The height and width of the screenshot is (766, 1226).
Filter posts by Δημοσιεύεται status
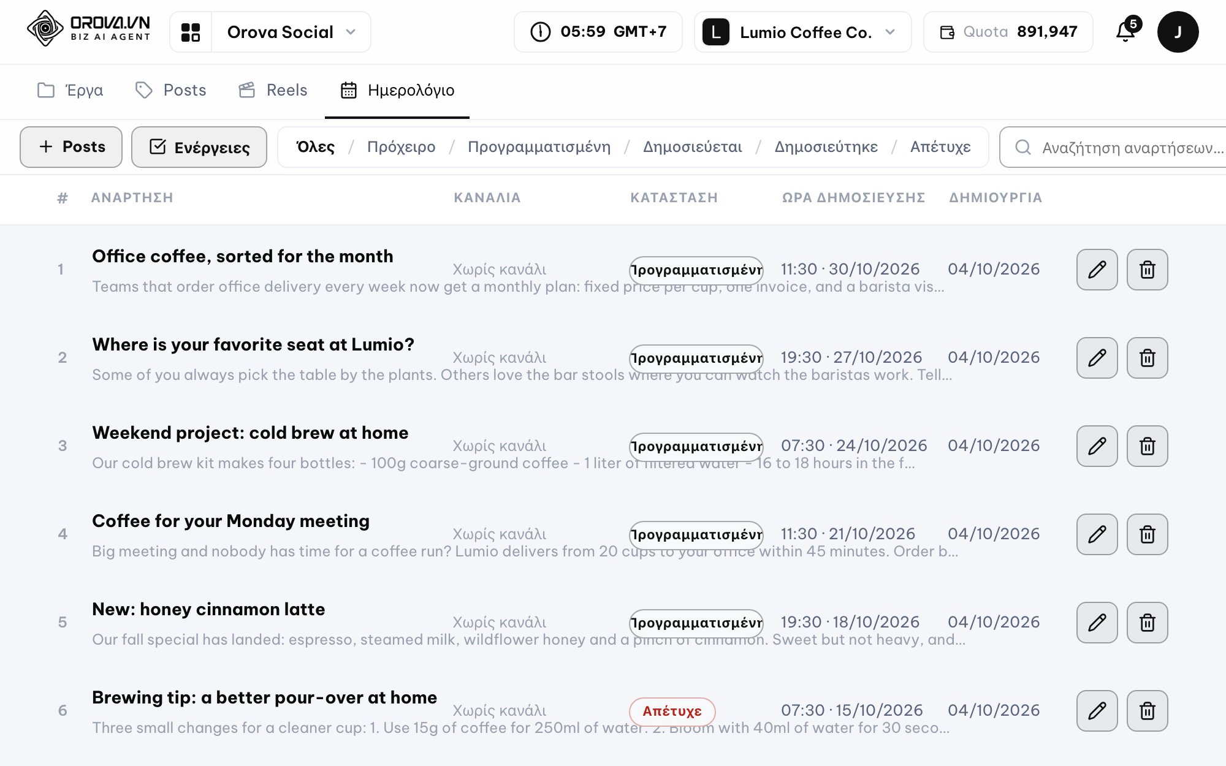[x=692, y=147]
